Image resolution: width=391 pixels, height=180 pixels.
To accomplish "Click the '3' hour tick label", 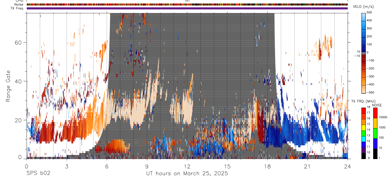I will pos(67,166).
